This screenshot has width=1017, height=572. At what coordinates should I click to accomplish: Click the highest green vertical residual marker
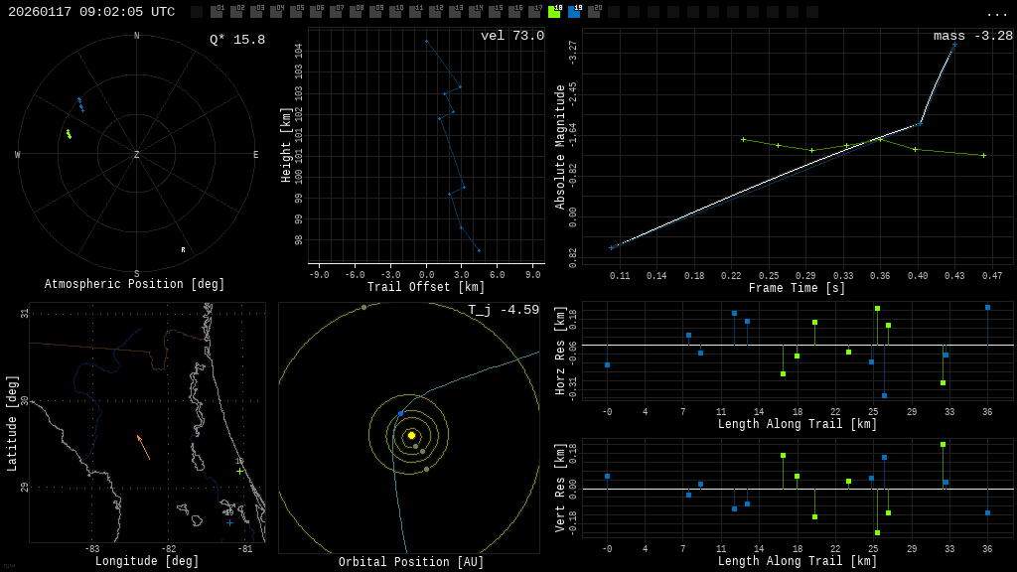click(x=944, y=444)
